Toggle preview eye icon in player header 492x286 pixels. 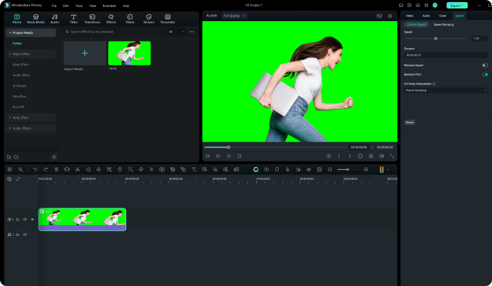(x=389, y=16)
